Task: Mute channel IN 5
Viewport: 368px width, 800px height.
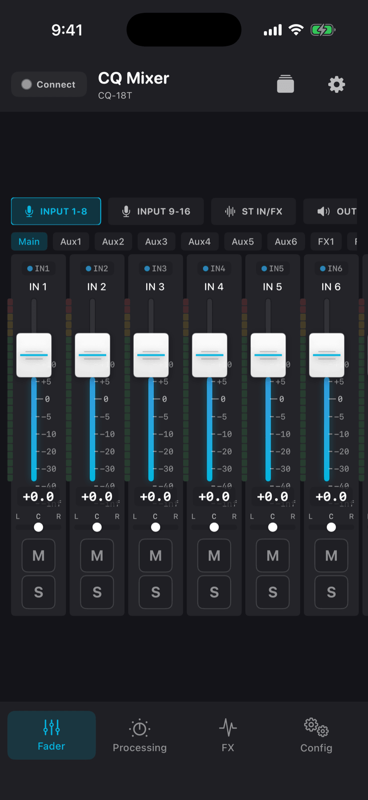Action: click(273, 556)
